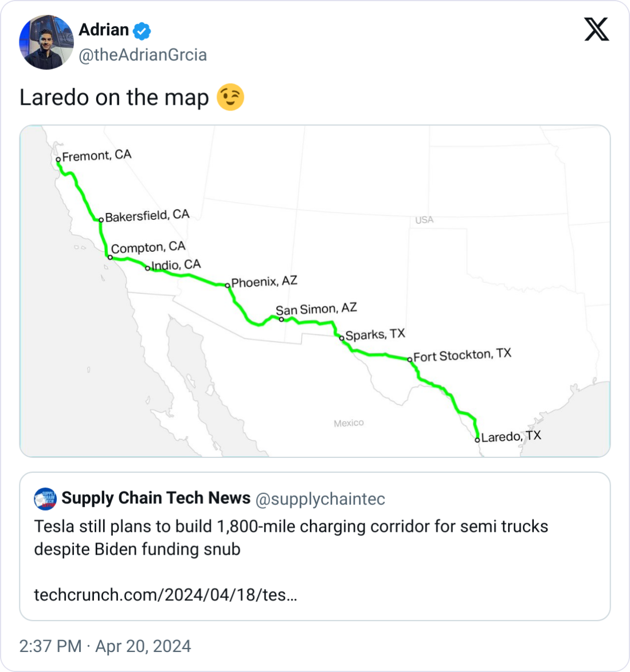This screenshot has height=672, width=630.
Task: Open the Supply Chain Tech News profile
Action: pos(156,498)
